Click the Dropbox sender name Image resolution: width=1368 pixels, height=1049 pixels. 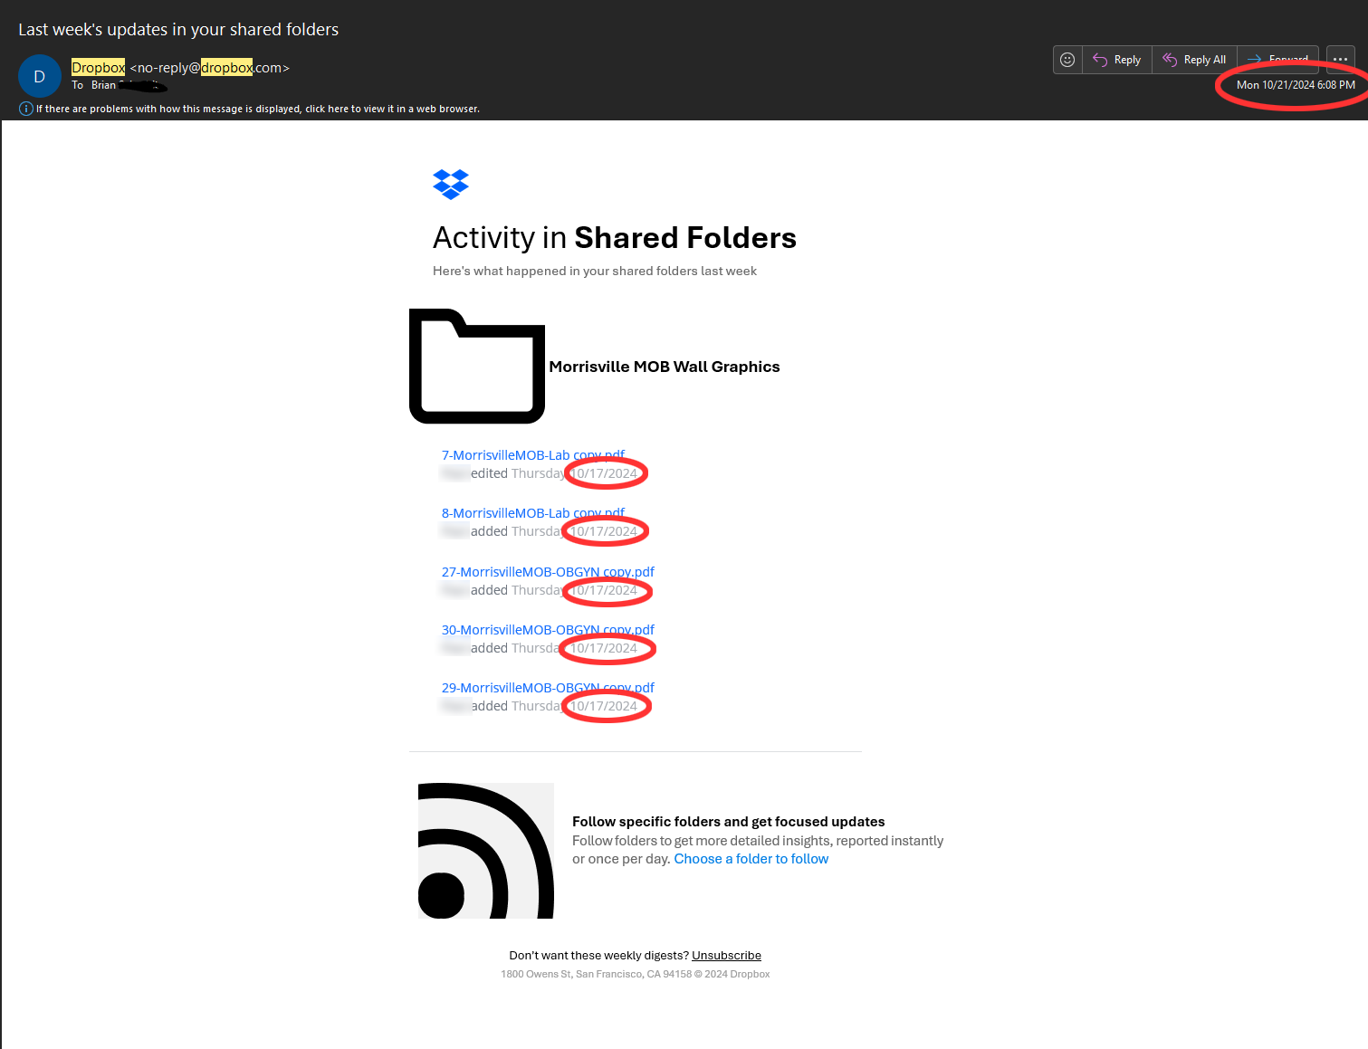click(x=98, y=68)
